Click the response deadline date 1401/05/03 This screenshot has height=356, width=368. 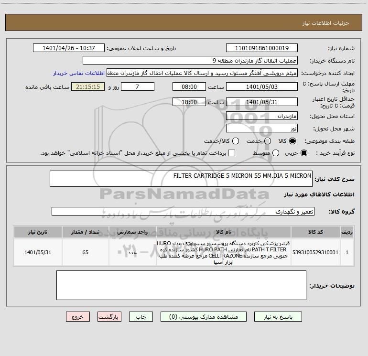tap(262, 86)
